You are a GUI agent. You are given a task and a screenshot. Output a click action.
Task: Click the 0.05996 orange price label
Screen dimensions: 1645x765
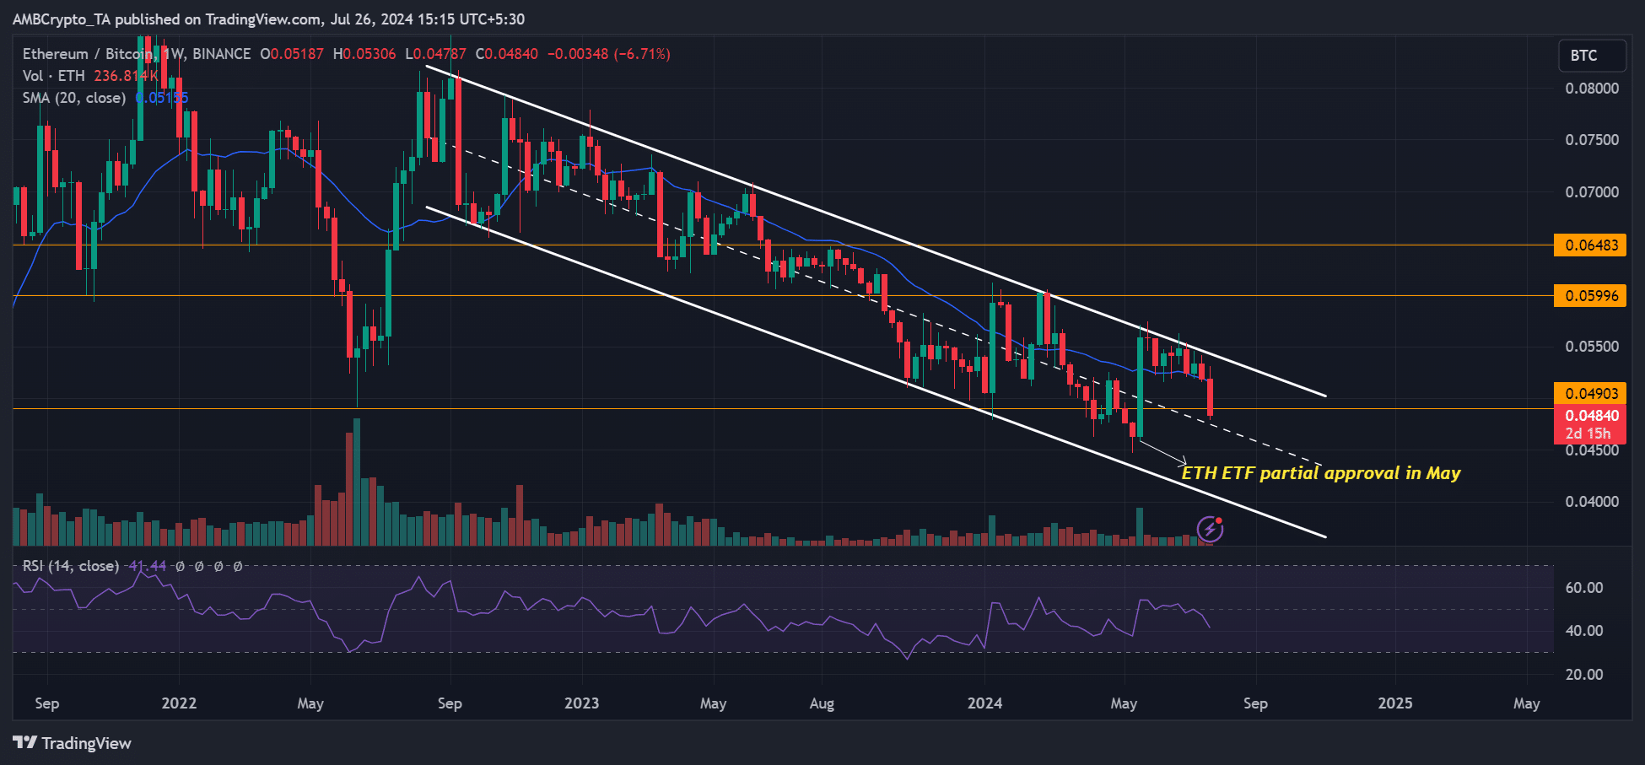pyautogui.click(x=1590, y=296)
